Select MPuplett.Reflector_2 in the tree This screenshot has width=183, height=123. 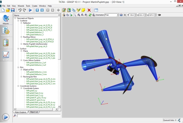(x=35, y=32)
